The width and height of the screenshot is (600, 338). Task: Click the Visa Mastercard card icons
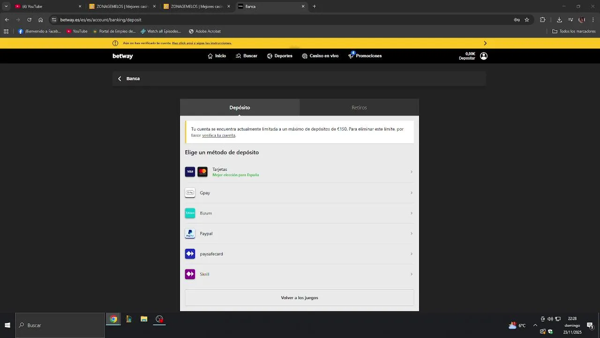click(x=196, y=172)
